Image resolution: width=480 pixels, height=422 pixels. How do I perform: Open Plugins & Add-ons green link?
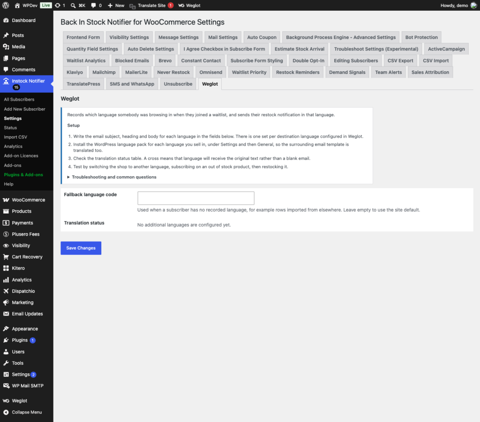pyautogui.click(x=23, y=175)
